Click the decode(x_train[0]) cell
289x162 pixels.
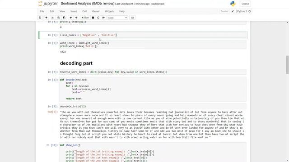coord(153,107)
